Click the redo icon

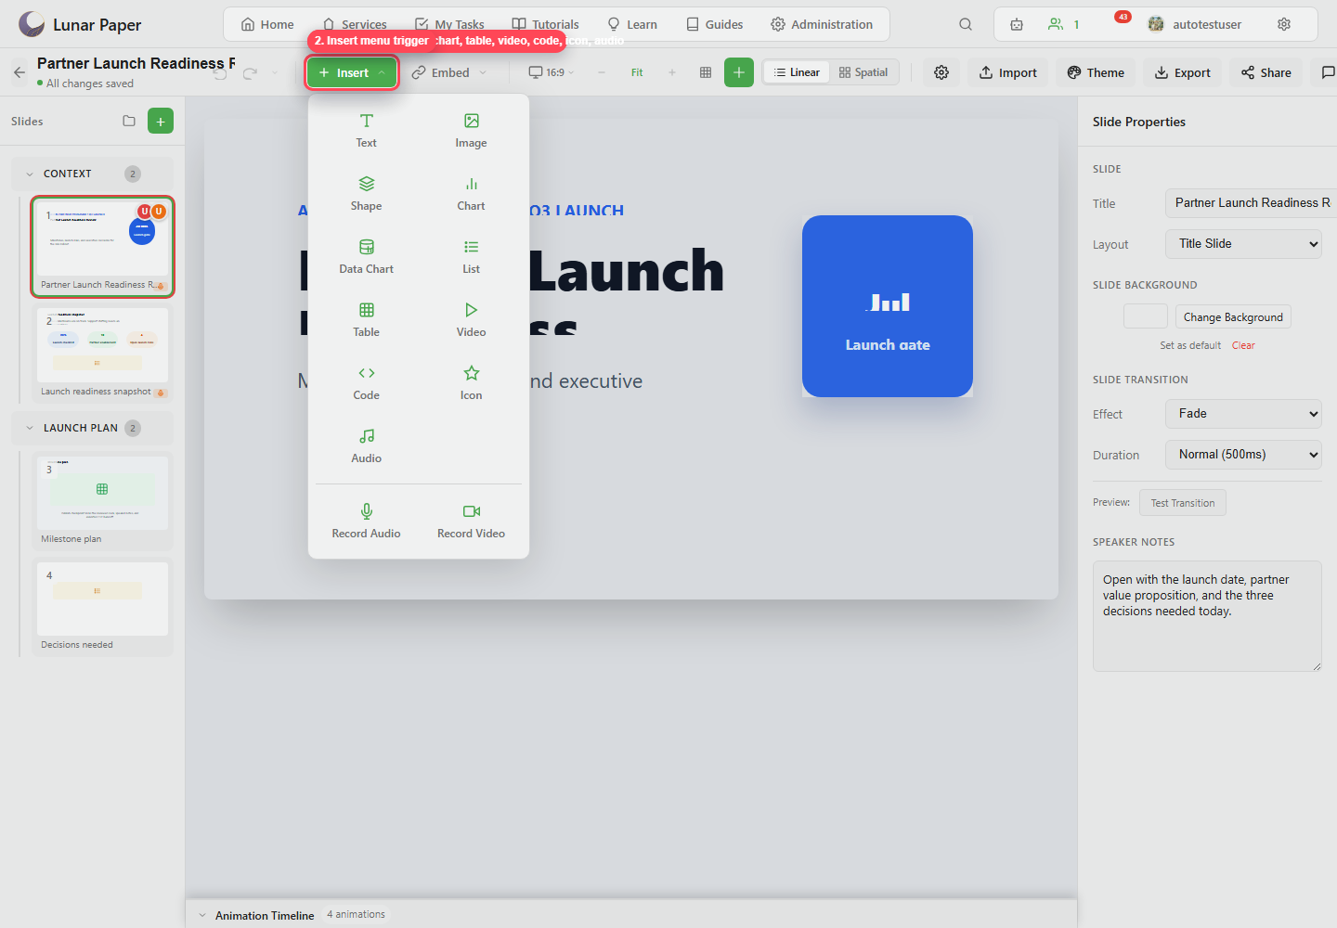point(250,72)
